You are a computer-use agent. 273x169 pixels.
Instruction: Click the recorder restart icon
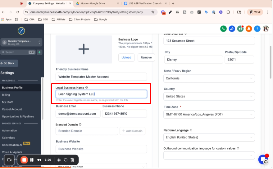pos(66,160)
